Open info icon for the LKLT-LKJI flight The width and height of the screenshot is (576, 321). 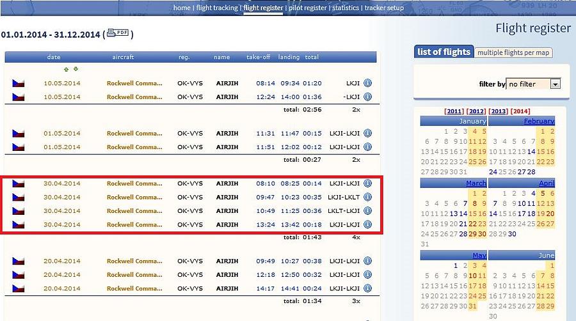click(x=367, y=211)
